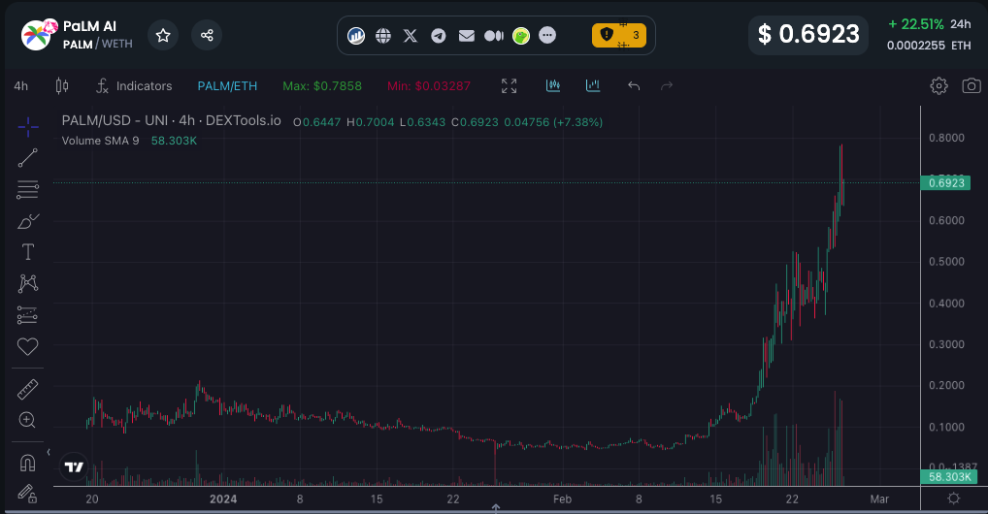Open the Indicators menu

point(134,86)
